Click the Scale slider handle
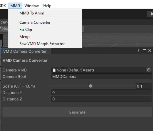153x131 pixels. [x=91, y=86]
